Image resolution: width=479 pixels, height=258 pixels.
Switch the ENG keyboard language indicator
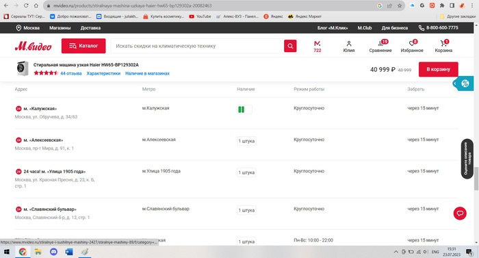[x=435, y=252]
